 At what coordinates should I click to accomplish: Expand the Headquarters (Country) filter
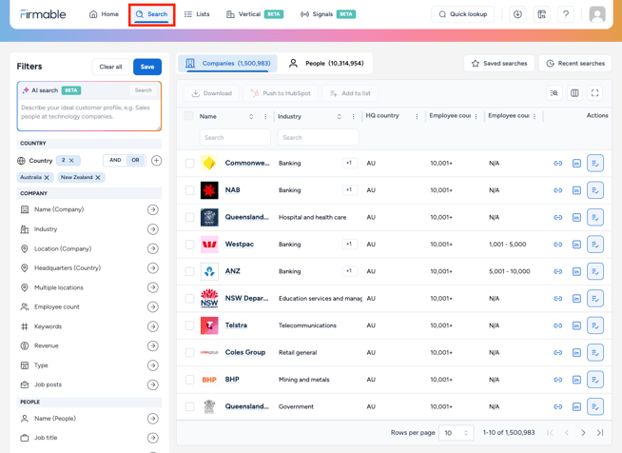(153, 268)
